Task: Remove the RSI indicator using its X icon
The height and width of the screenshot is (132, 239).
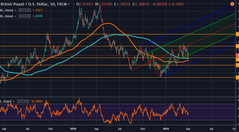Action: (27, 101)
